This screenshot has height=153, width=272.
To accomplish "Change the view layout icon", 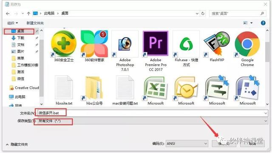I will [x=245, y=23].
